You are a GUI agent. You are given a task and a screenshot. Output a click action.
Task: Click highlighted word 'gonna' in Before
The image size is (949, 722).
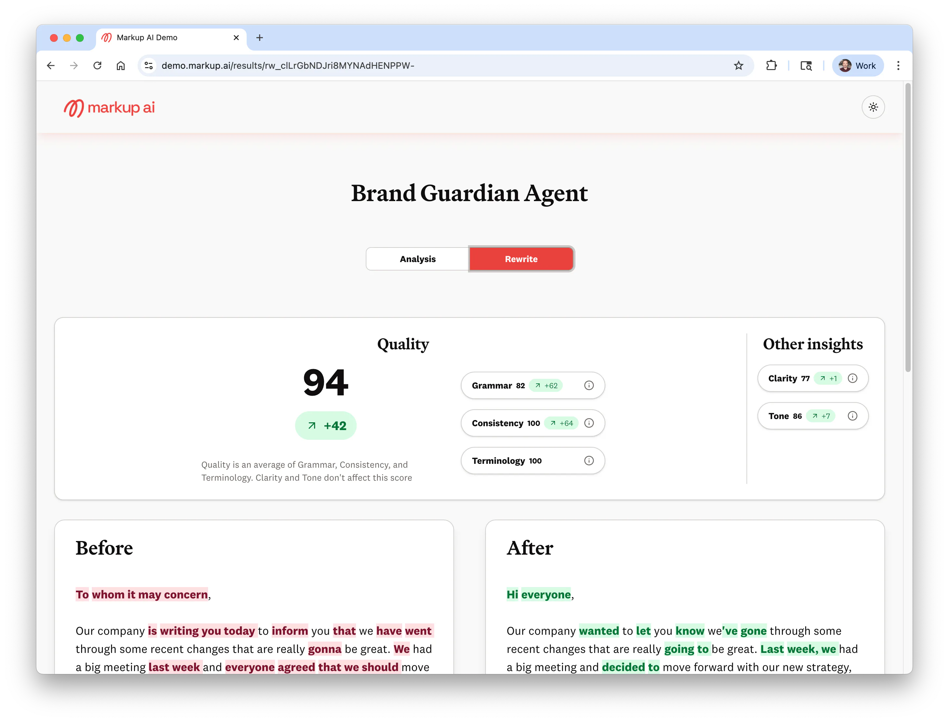pos(324,649)
